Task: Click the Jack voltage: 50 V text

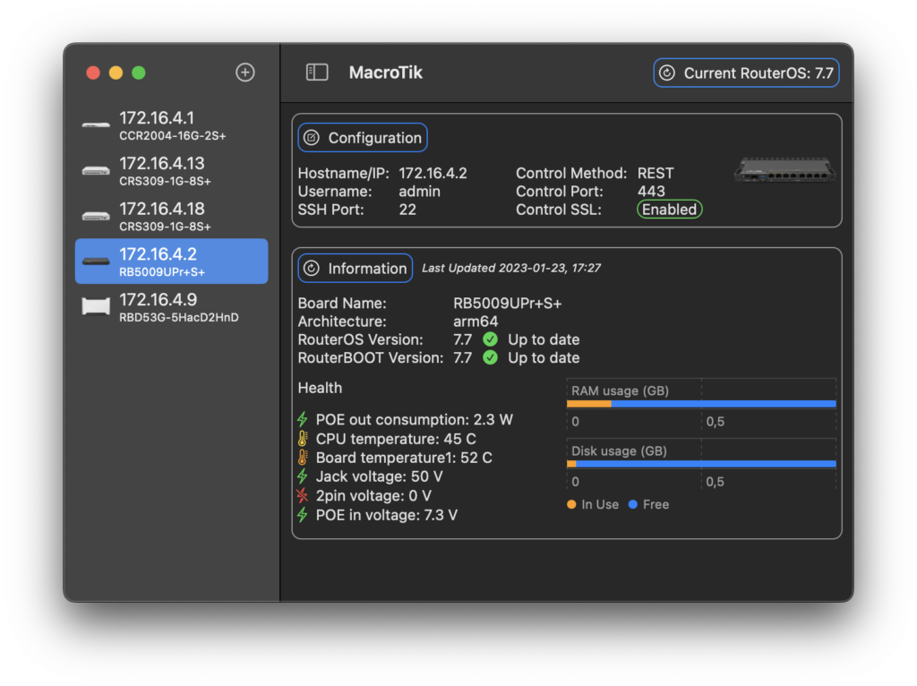Action: pos(379,476)
